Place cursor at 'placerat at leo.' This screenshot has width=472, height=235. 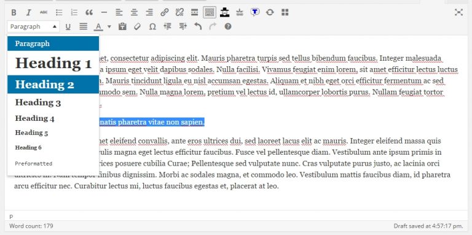coord(254,186)
